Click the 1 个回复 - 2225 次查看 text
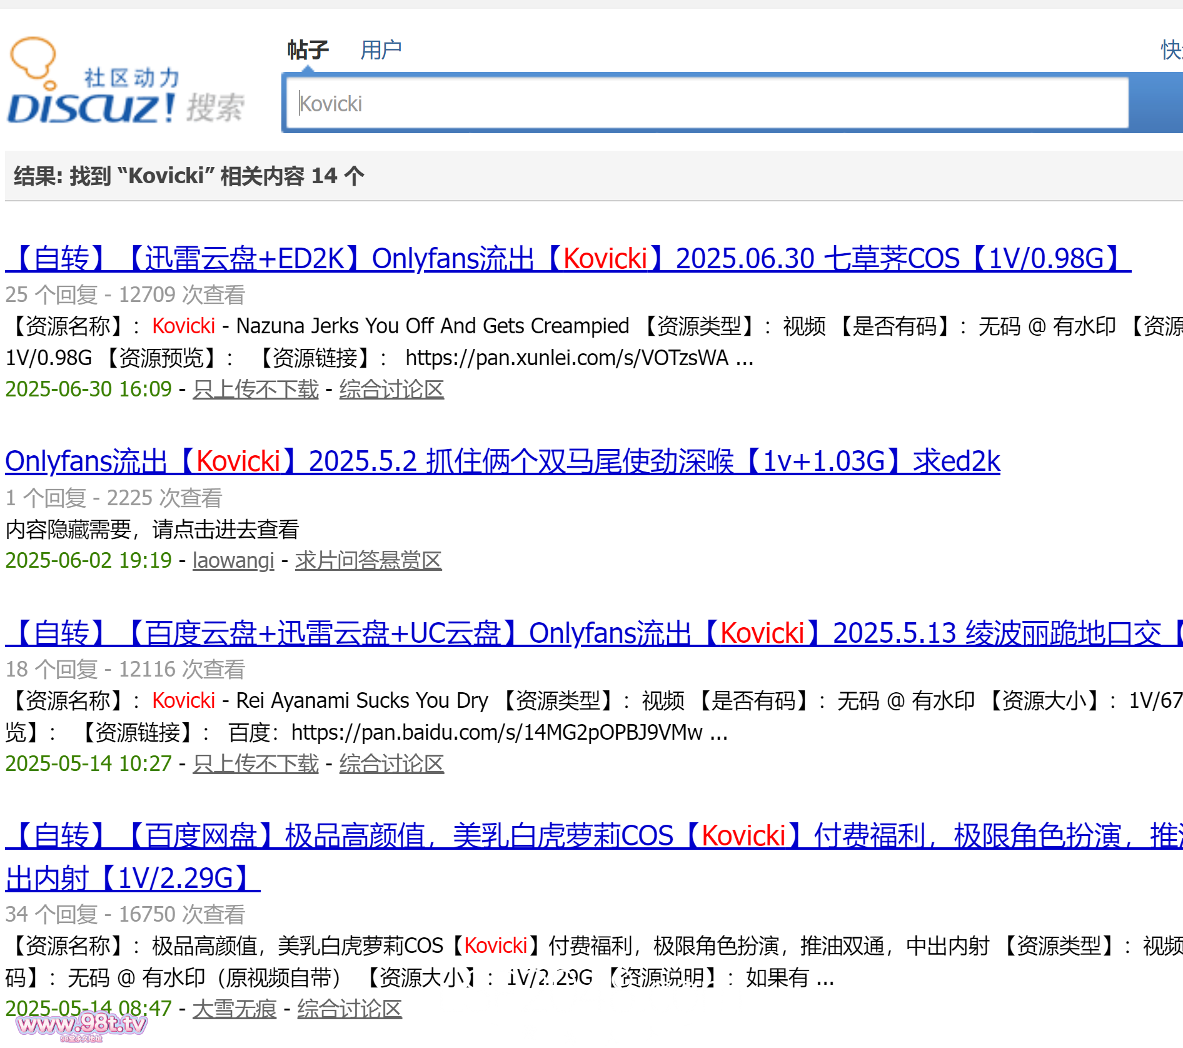 [x=114, y=498]
